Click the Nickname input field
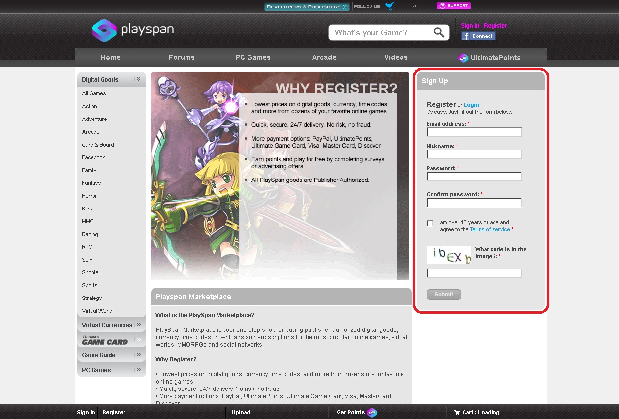 tap(474, 154)
